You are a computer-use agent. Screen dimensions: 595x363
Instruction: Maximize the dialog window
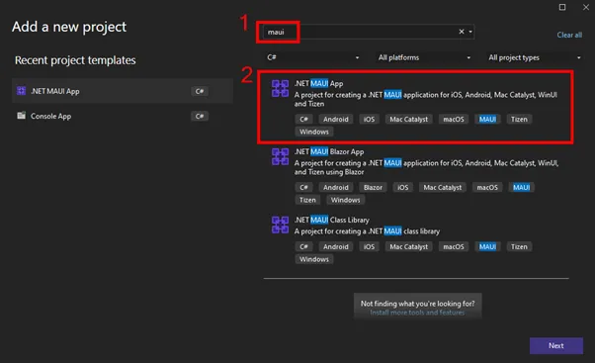click(x=562, y=7)
